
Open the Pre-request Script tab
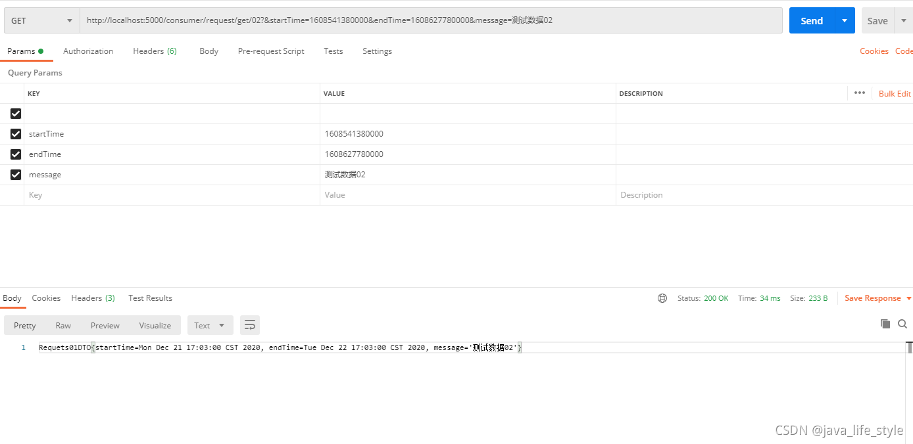tap(271, 51)
